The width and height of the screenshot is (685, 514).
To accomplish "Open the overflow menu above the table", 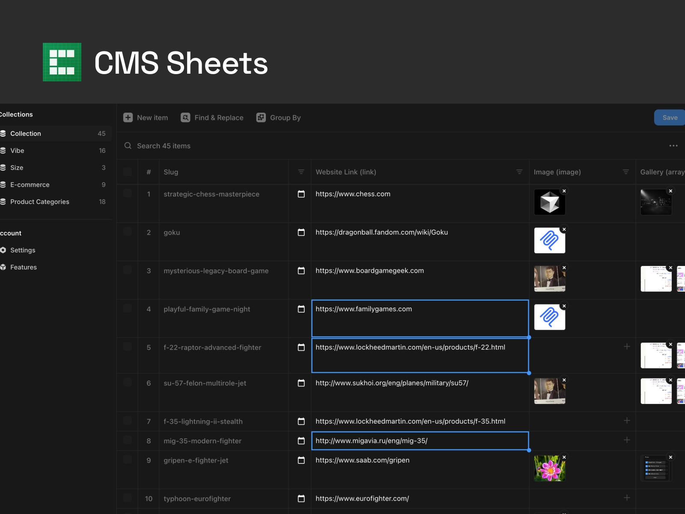I will [673, 146].
